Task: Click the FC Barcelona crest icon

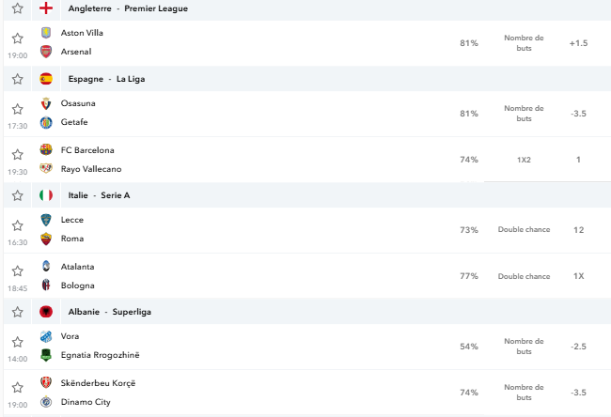Action: click(46, 150)
